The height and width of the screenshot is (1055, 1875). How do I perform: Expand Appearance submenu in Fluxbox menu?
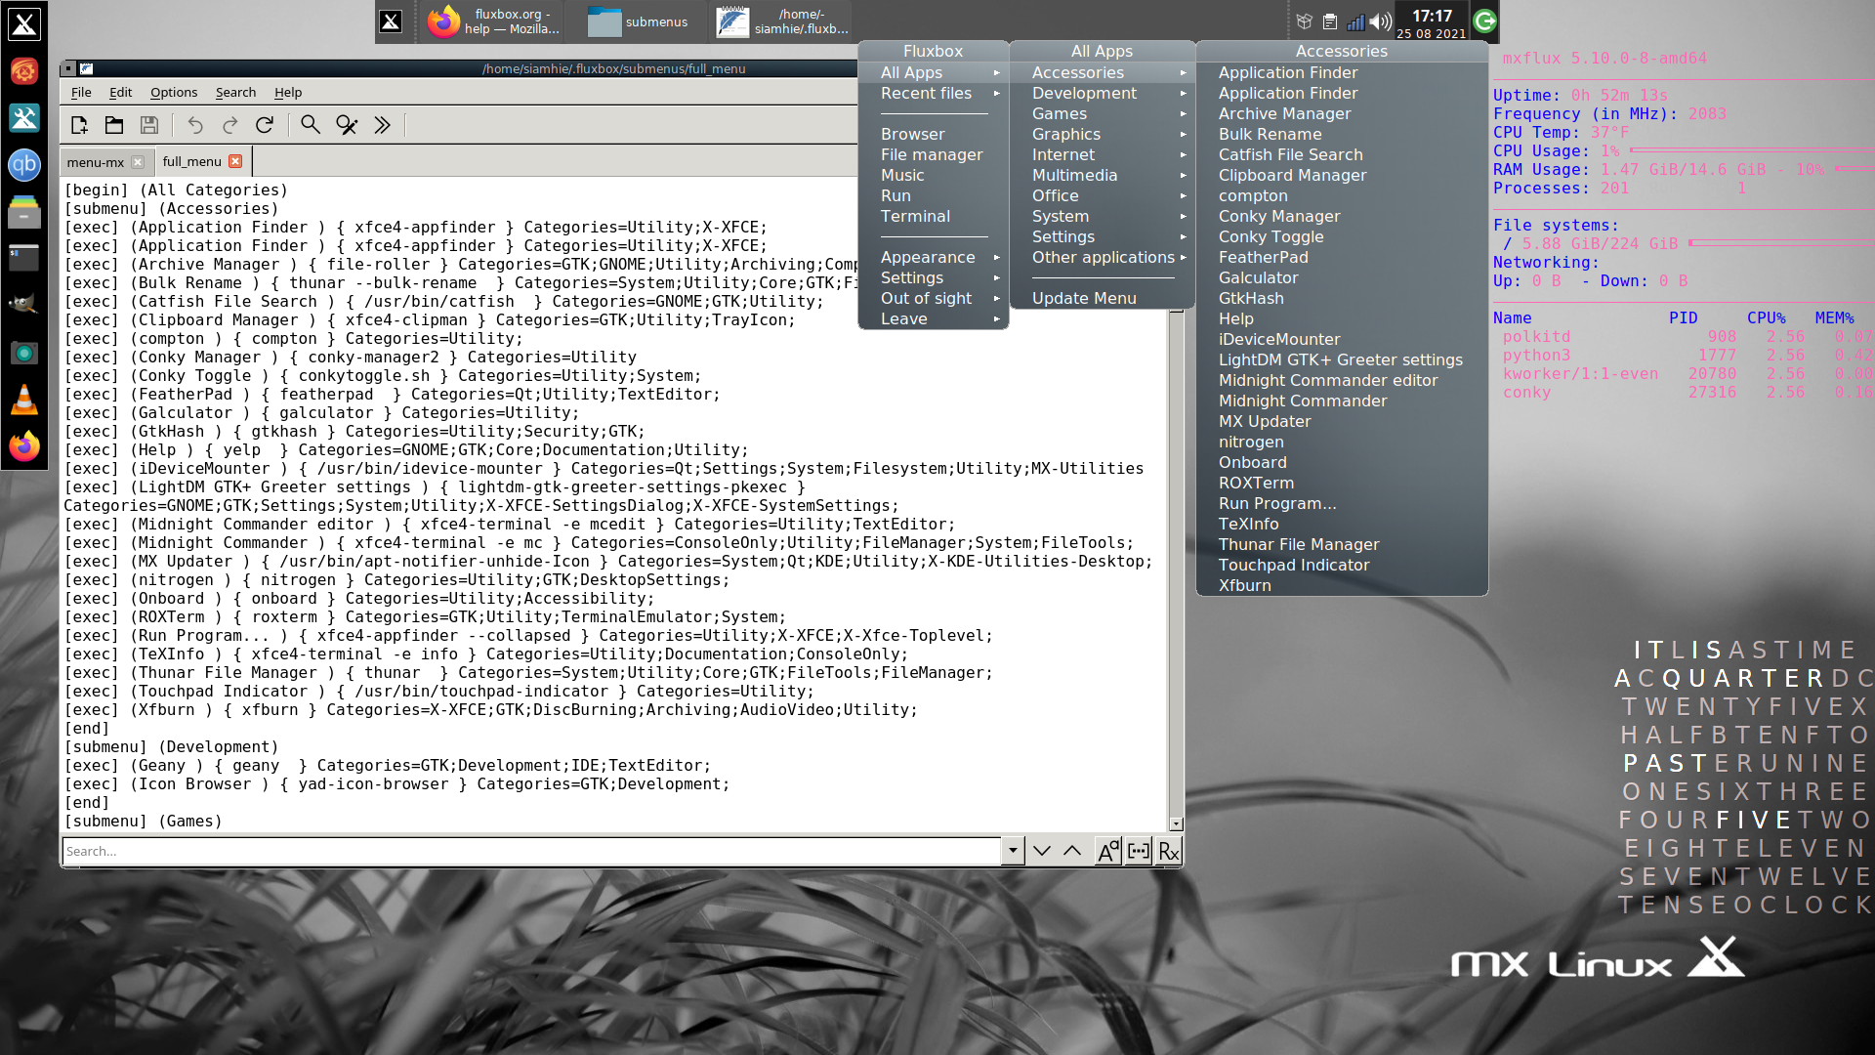pyautogui.click(x=934, y=257)
